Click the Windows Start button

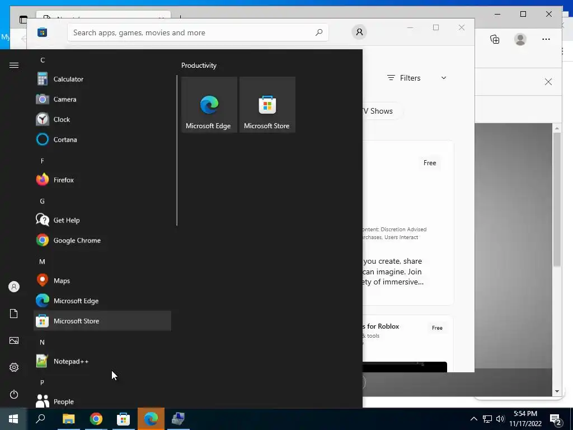[x=13, y=419]
